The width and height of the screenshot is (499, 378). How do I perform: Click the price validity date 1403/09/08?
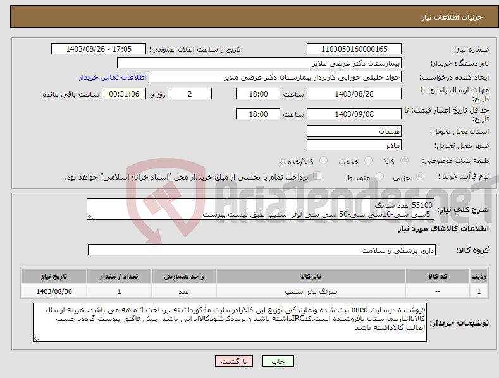click(354, 114)
